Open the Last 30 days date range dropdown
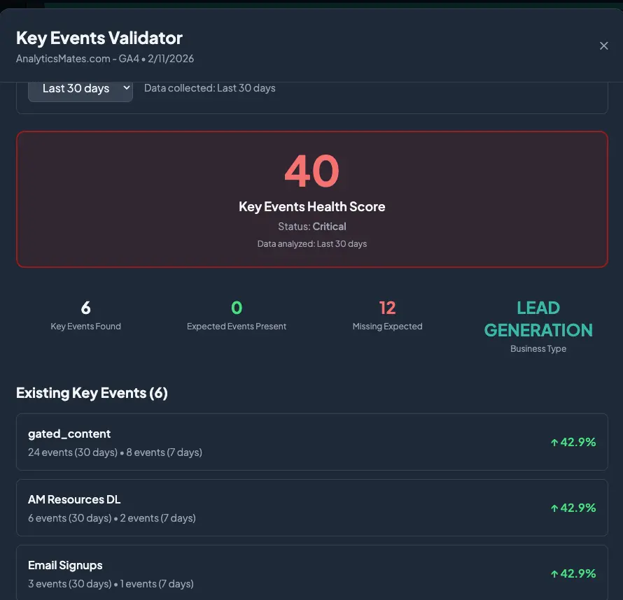Image resolution: width=623 pixels, height=600 pixels. [80, 88]
